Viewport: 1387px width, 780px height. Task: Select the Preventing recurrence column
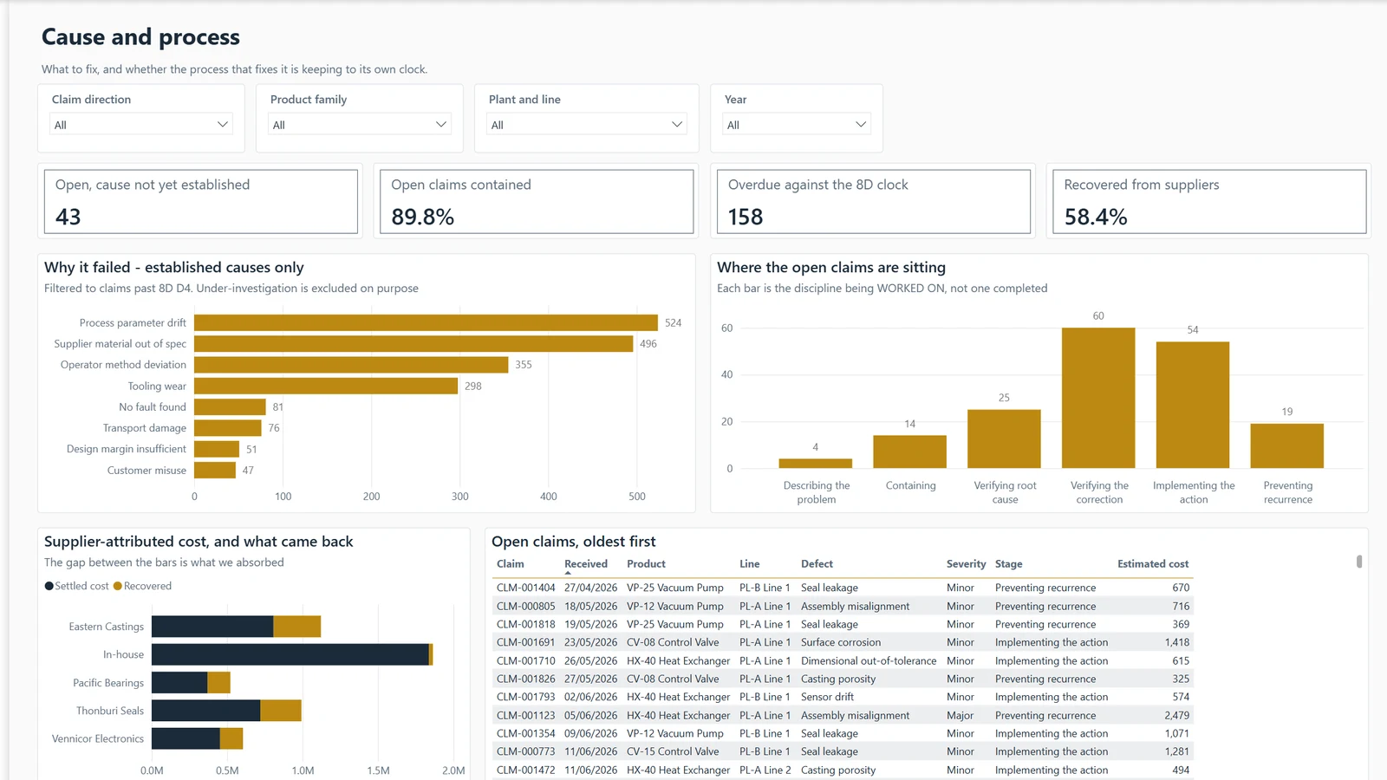(1287, 446)
